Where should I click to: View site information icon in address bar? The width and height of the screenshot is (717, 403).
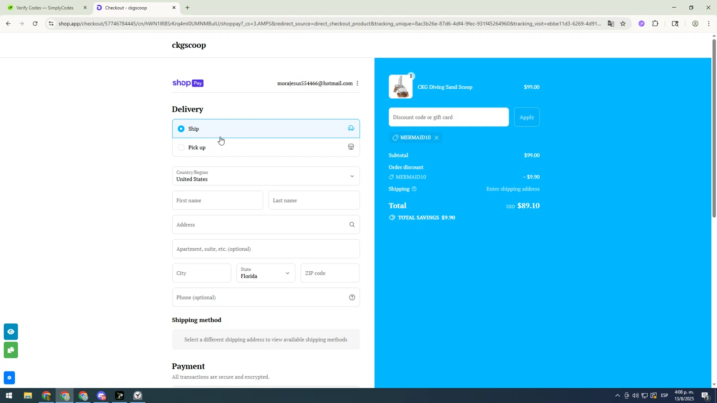tap(51, 24)
